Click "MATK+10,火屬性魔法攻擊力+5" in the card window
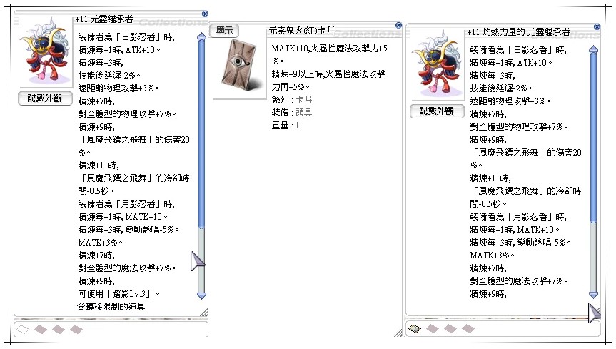The image size is (616, 349). (x=329, y=49)
